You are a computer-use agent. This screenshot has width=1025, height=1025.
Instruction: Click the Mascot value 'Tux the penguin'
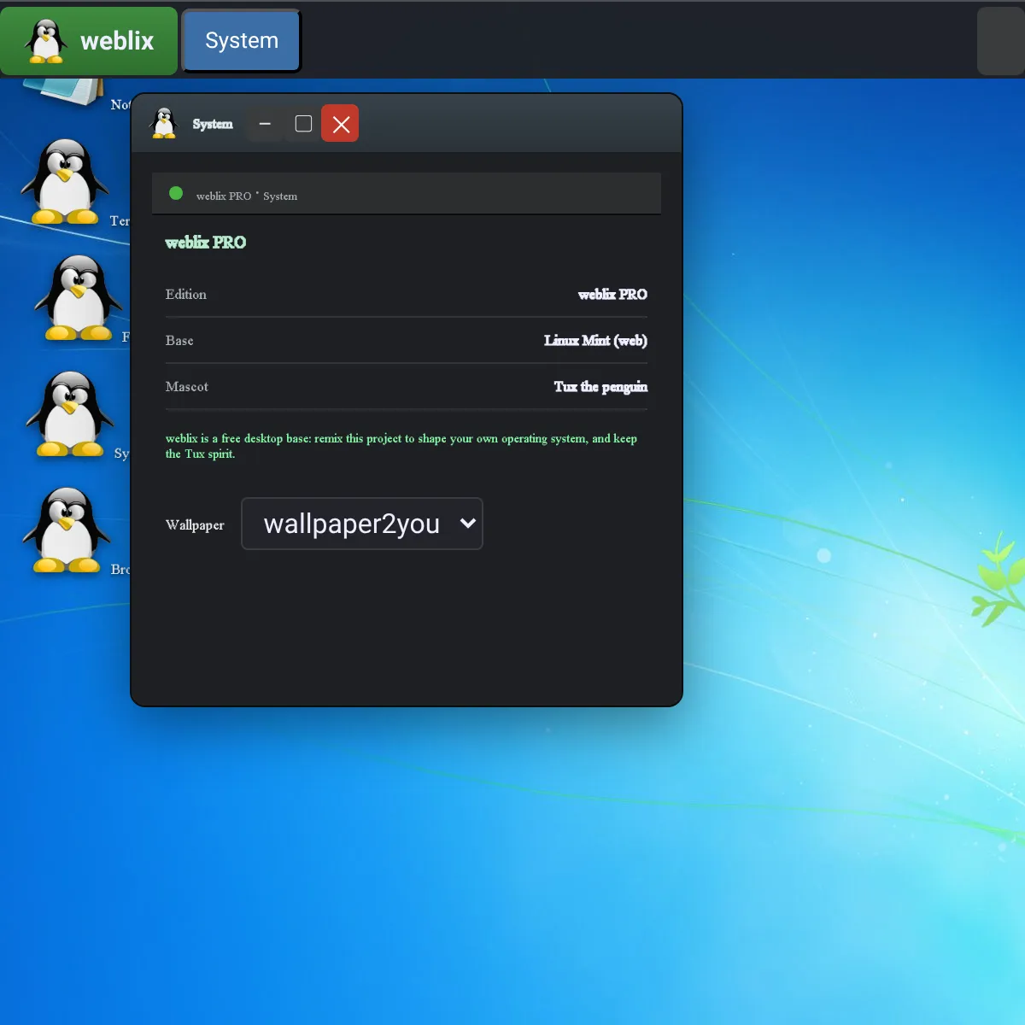(600, 387)
